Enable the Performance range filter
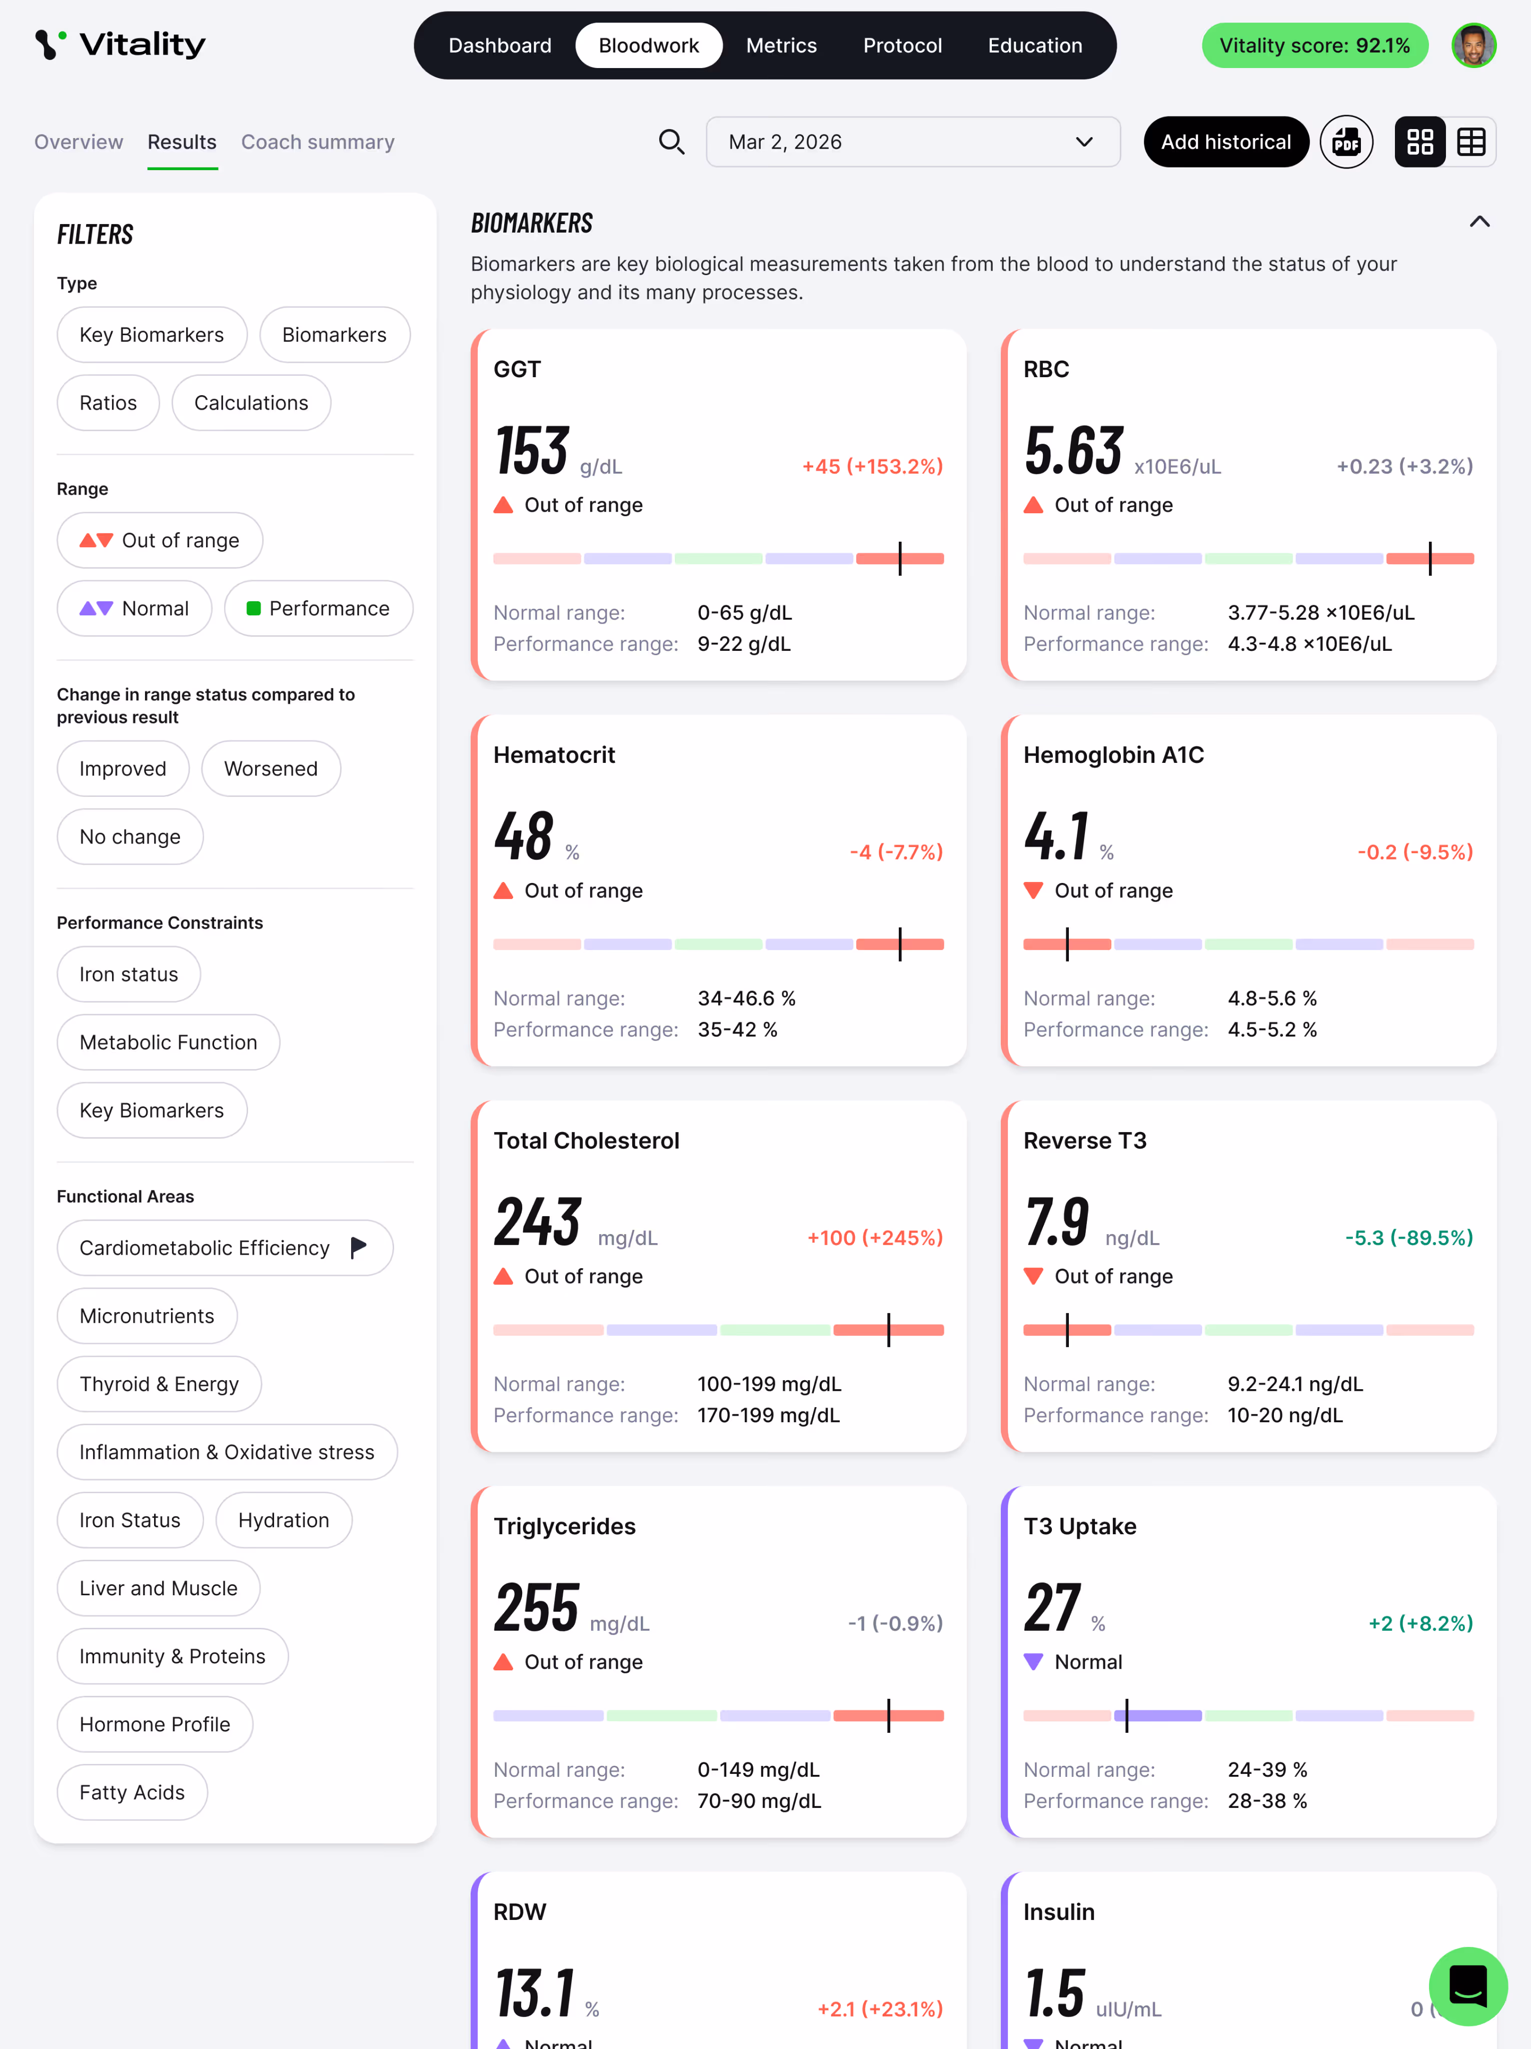 318,609
